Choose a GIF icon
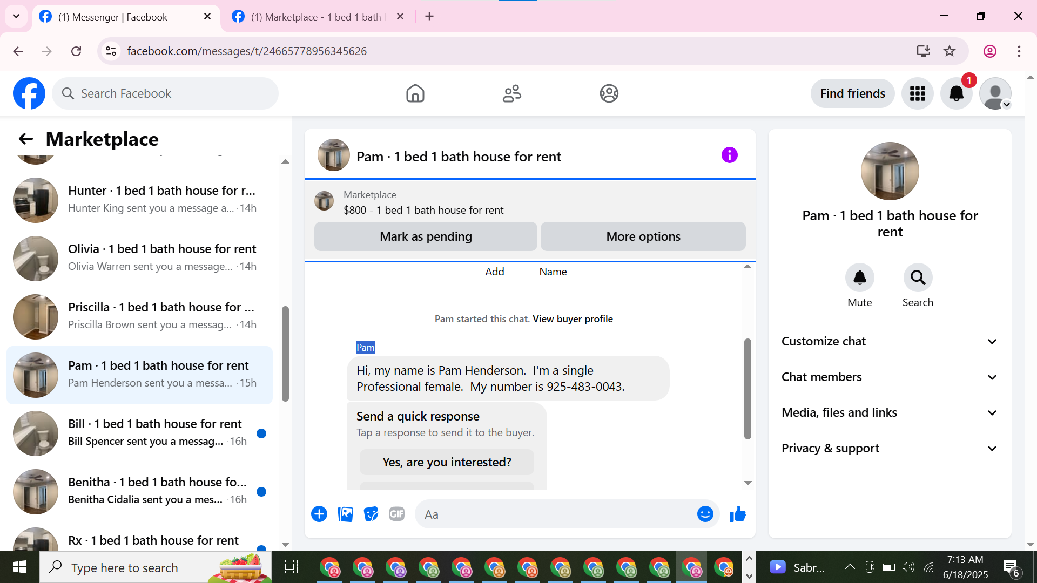The height and width of the screenshot is (583, 1037). pyautogui.click(x=397, y=514)
